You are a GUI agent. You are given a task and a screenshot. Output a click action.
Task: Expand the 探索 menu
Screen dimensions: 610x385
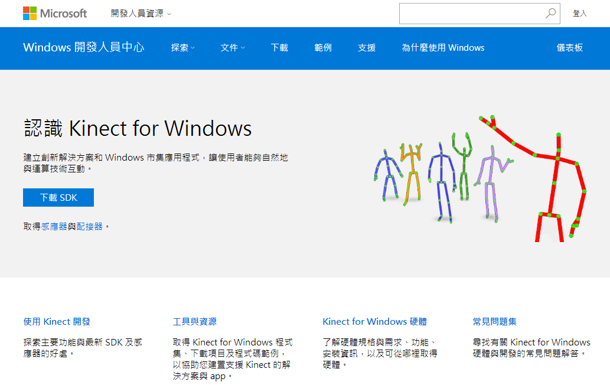click(x=183, y=48)
